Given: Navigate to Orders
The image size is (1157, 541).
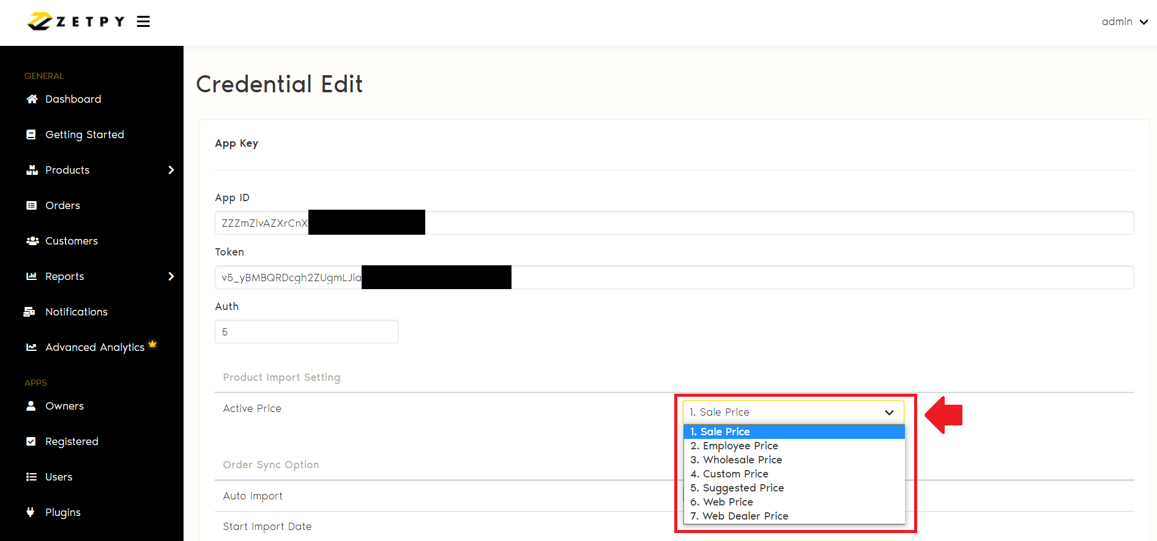Looking at the screenshot, I should click(x=62, y=205).
